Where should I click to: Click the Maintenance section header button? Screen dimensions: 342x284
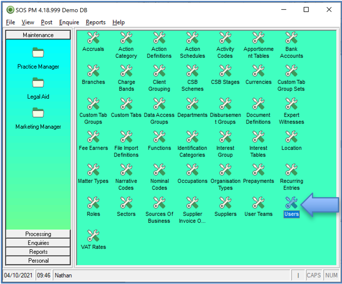tap(38, 35)
